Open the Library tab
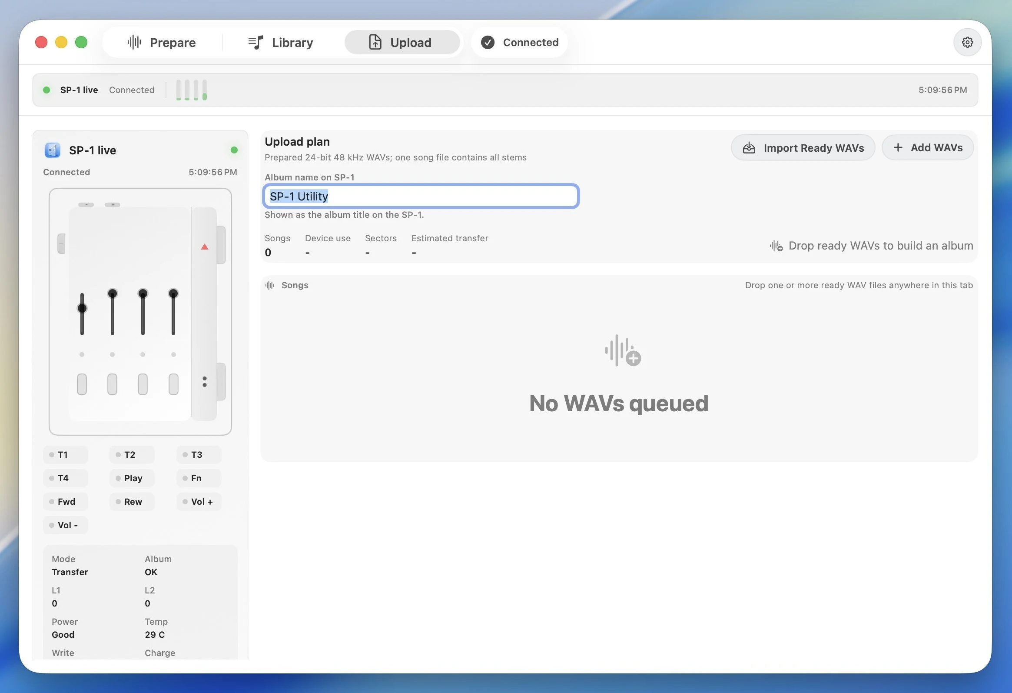This screenshot has width=1012, height=693. pos(280,42)
